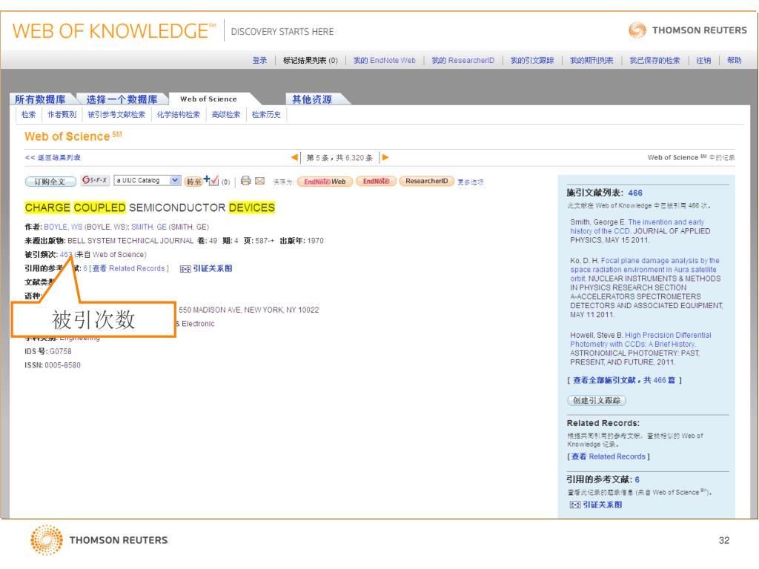Viewport: 759px width, 569px height.
Task: Click 引证关系图 link below times cited
Action: (x=213, y=268)
